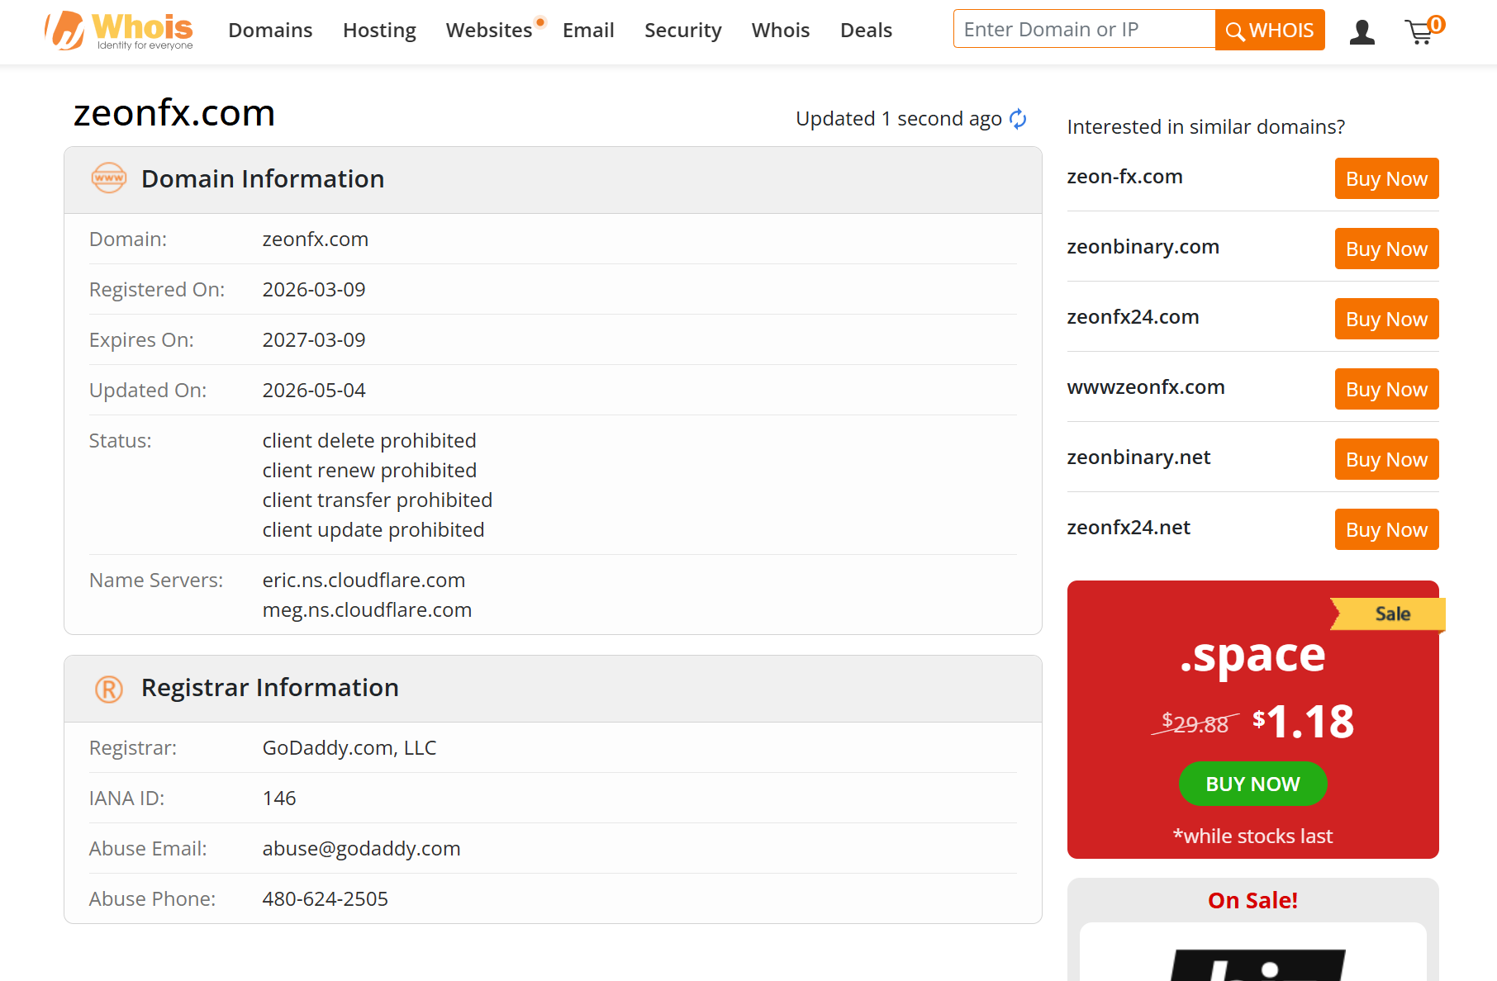Click the zeonfx.com page heading
The image size is (1497, 981).
coord(174,113)
